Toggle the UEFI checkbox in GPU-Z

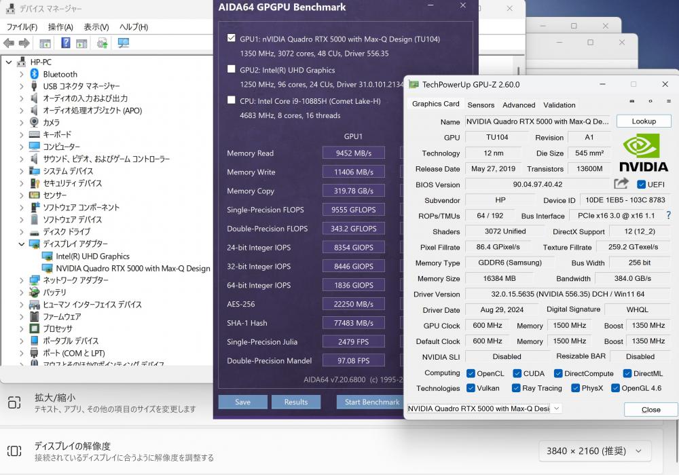tap(642, 185)
